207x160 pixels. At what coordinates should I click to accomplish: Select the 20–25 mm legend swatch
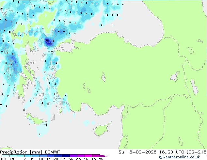click(58, 156)
